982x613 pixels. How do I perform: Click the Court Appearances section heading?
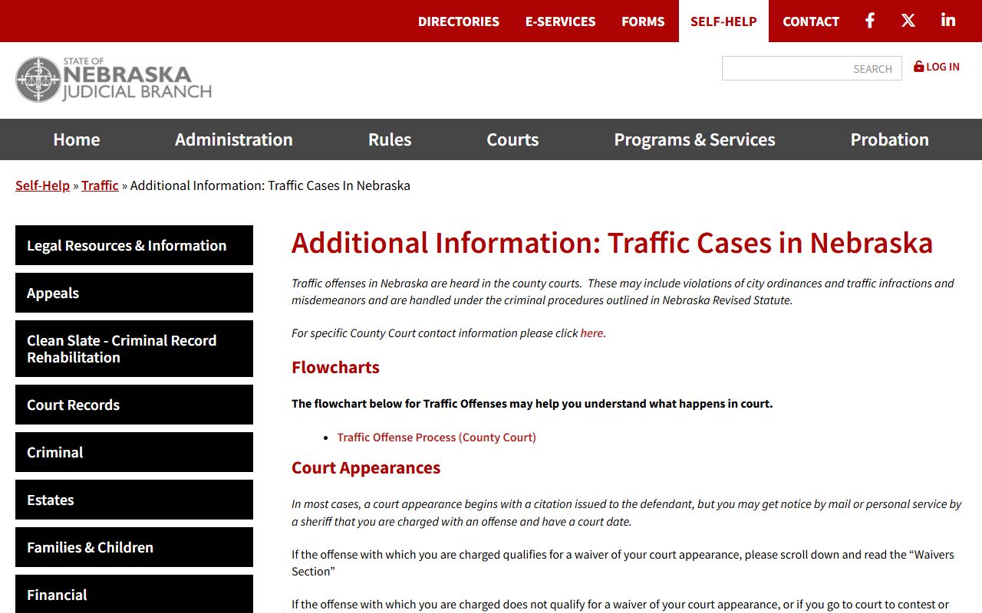pos(366,468)
